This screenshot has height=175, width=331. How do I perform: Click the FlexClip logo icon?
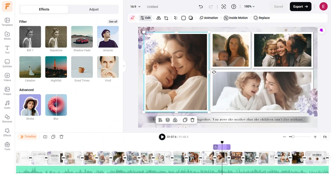[x=7, y=6]
